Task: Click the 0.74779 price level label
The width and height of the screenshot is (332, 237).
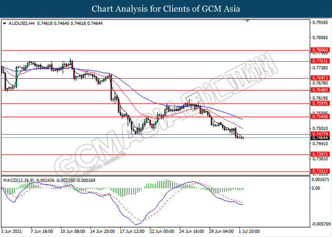Action: pyautogui.click(x=320, y=134)
